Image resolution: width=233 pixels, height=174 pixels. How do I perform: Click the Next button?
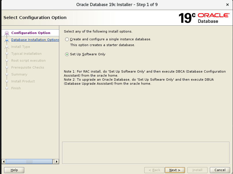click(x=175, y=170)
